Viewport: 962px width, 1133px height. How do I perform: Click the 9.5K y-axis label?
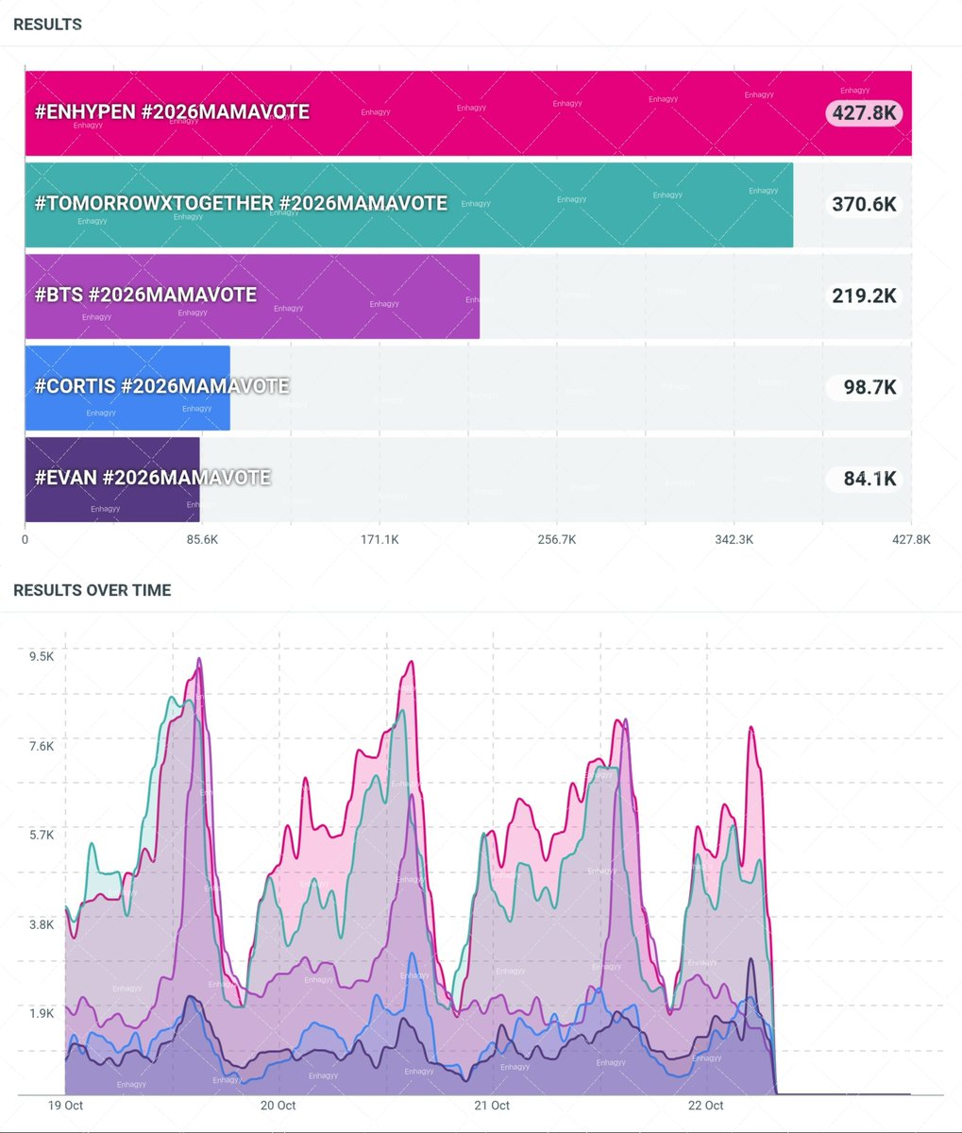tap(42, 657)
